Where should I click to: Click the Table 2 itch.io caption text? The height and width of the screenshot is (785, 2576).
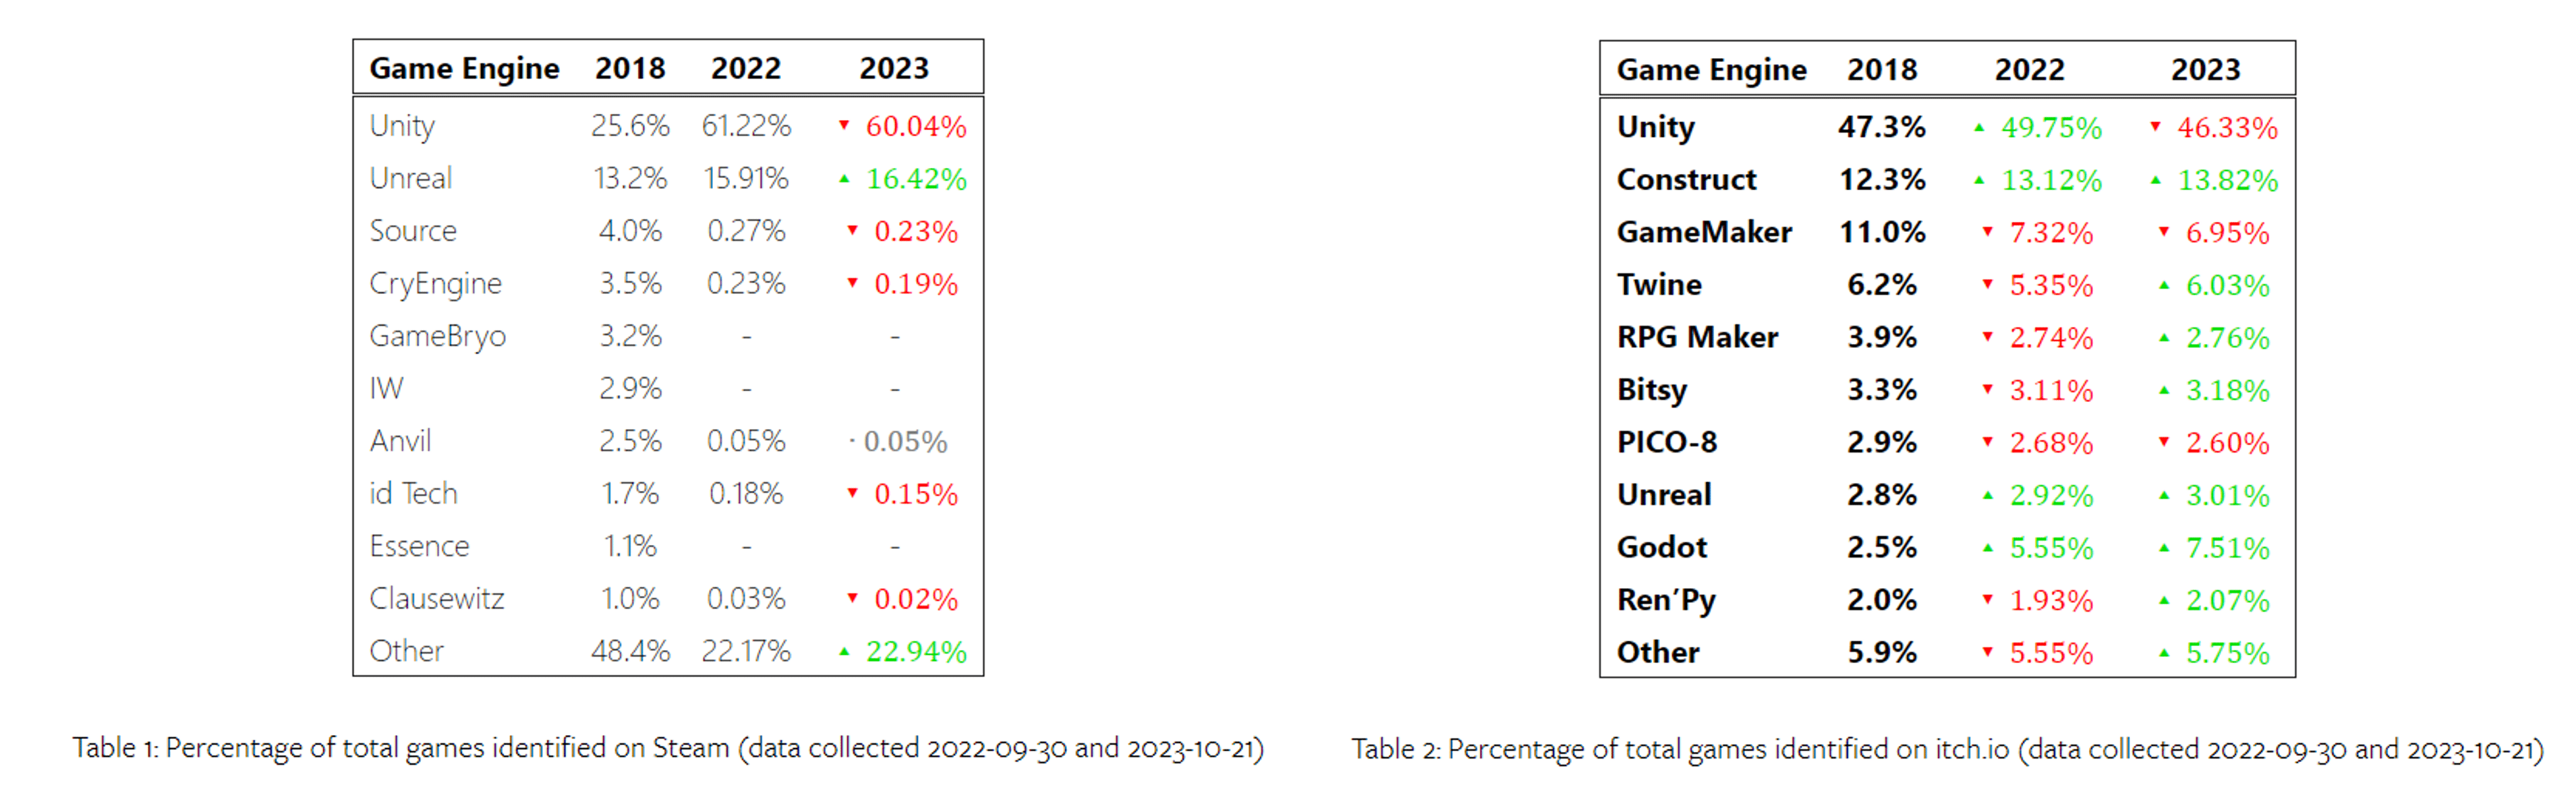tap(1947, 749)
